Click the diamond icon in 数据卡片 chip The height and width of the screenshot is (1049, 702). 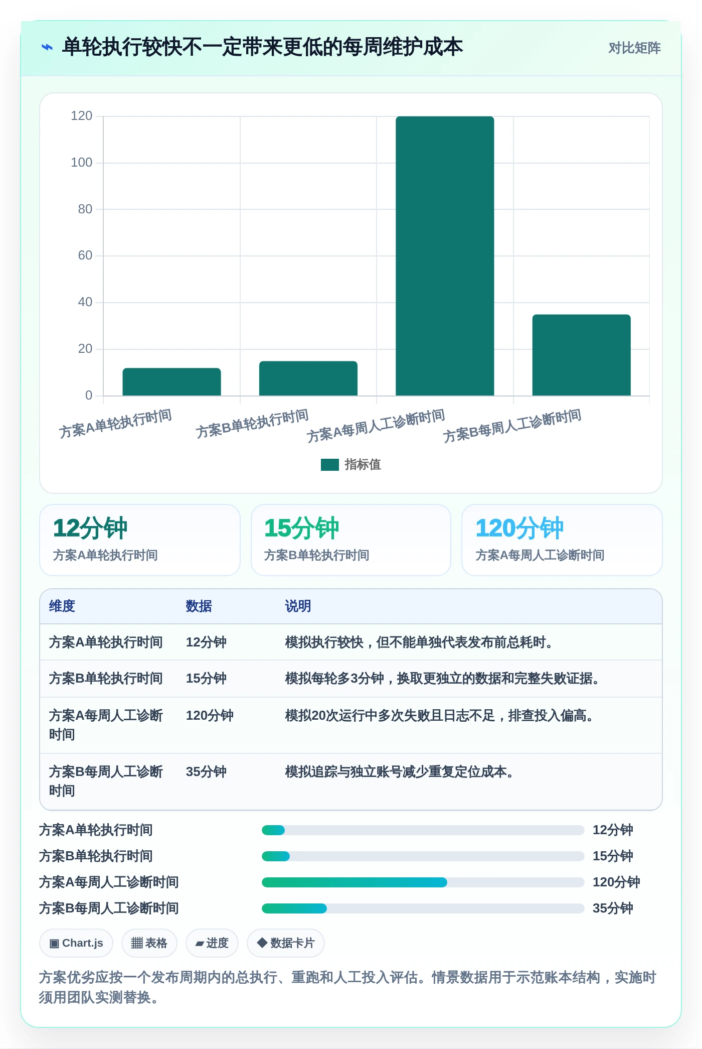tap(262, 943)
